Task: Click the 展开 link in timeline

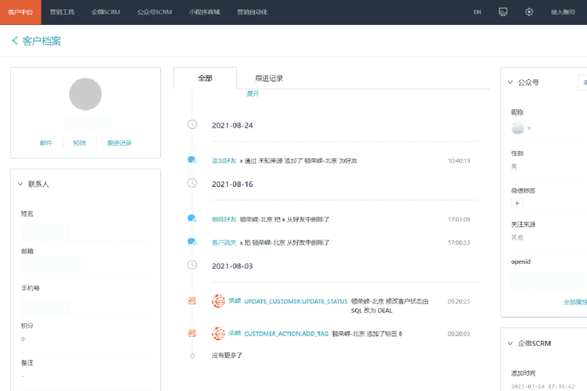Action: pos(253,94)
